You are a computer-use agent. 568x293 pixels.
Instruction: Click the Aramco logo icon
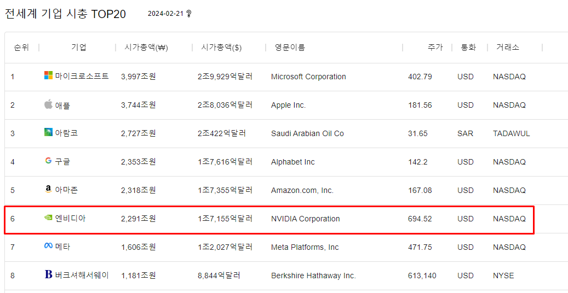click(x=48, y=132)
